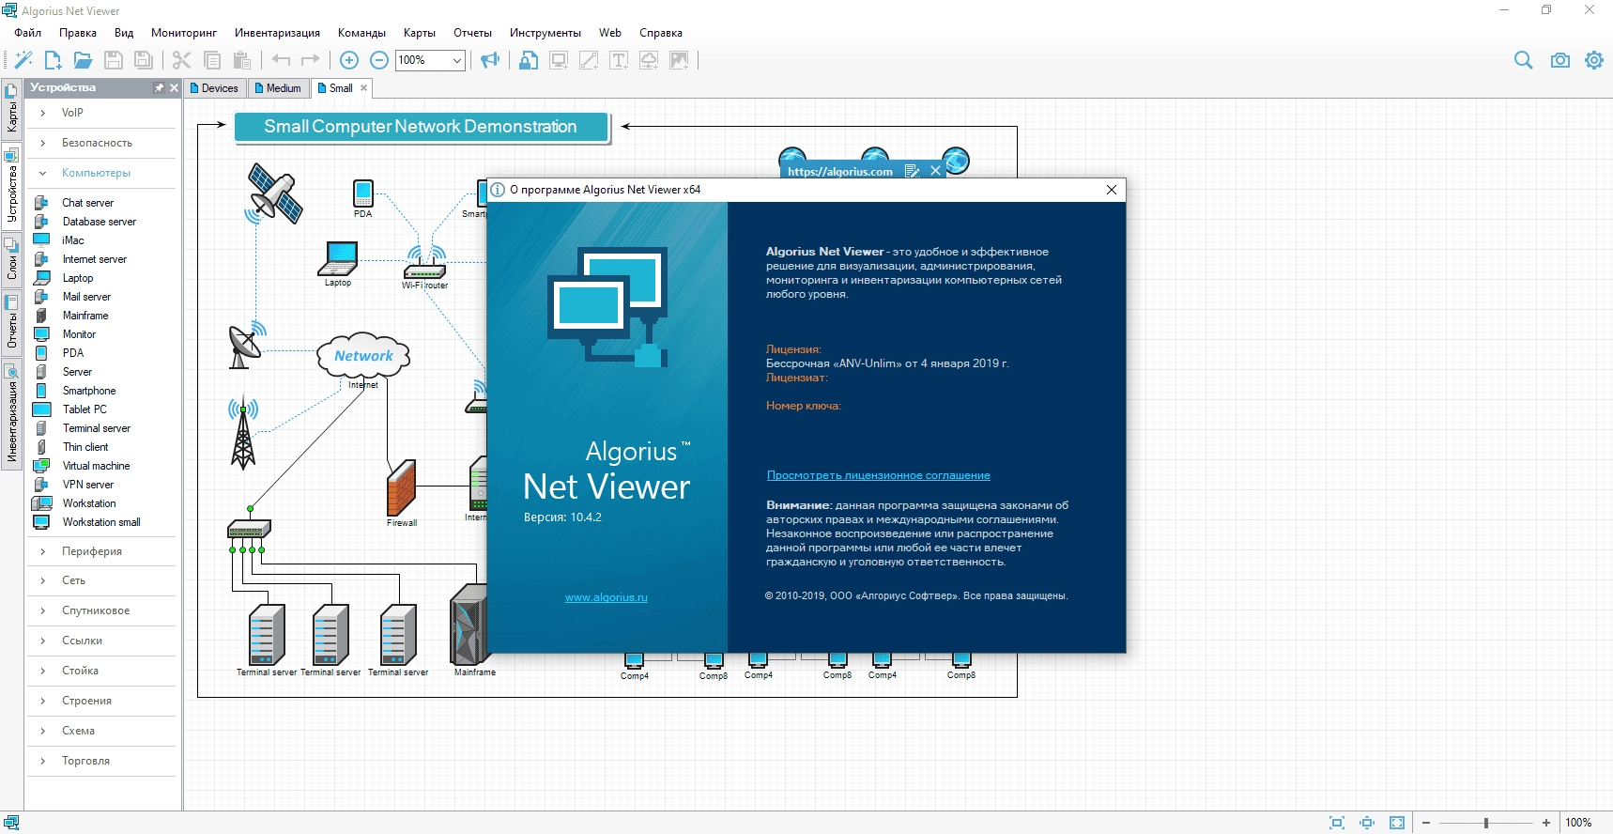Select the Network cloud on the map
Screen dimensions: 1613x834
tap(363, 356)
